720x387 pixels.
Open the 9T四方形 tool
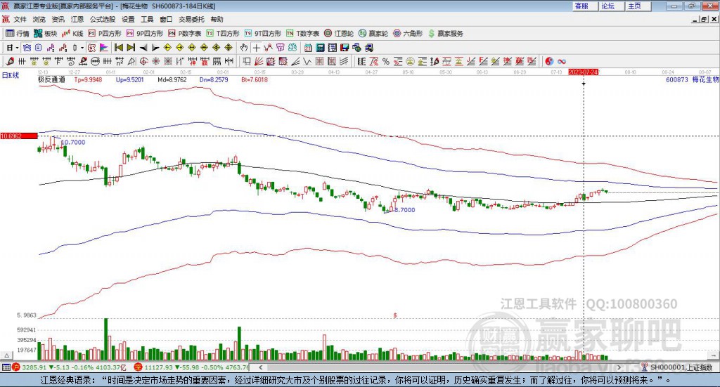click(263, 34)
